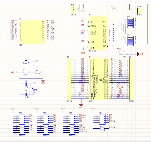Click the 'QH'' output pin on U2
151x142 pixels.
coord(104,46)
